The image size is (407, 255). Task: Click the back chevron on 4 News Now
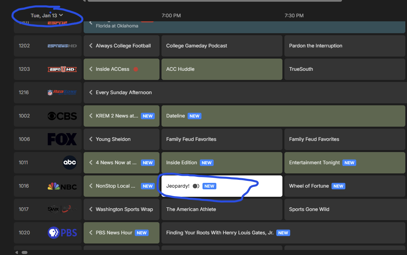[91, 163]
